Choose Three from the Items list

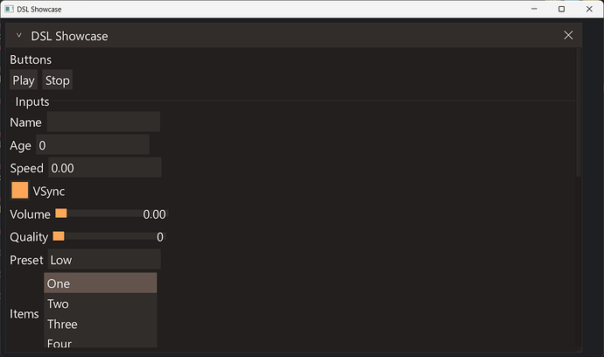coord(100,324)
